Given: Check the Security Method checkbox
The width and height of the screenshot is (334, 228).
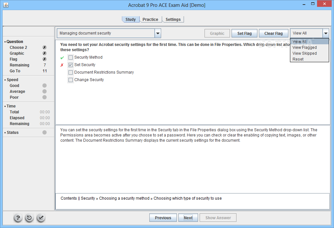Looking at the screenshot, I should point(70,57).
